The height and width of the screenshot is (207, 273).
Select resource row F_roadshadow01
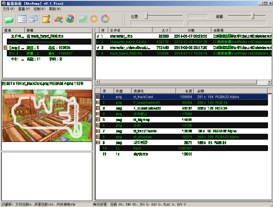pyautogui.click(x=183, y=102)
